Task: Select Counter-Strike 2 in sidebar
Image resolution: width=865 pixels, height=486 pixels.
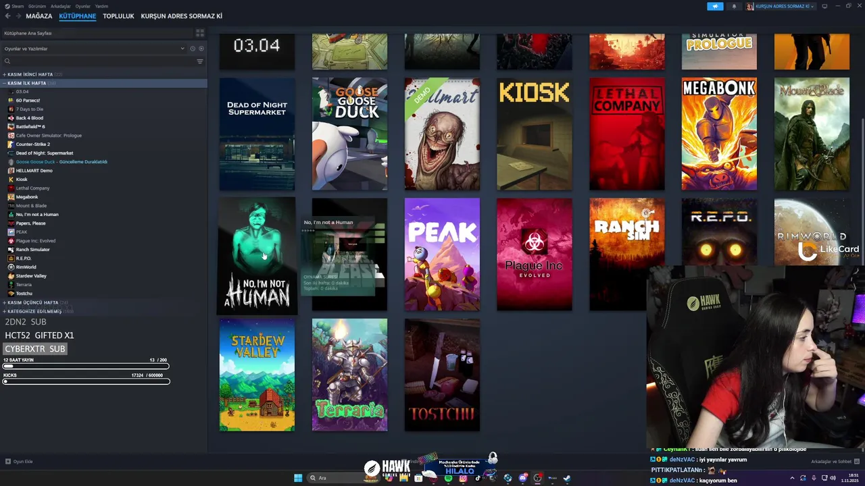Action: tap(32, 144)
